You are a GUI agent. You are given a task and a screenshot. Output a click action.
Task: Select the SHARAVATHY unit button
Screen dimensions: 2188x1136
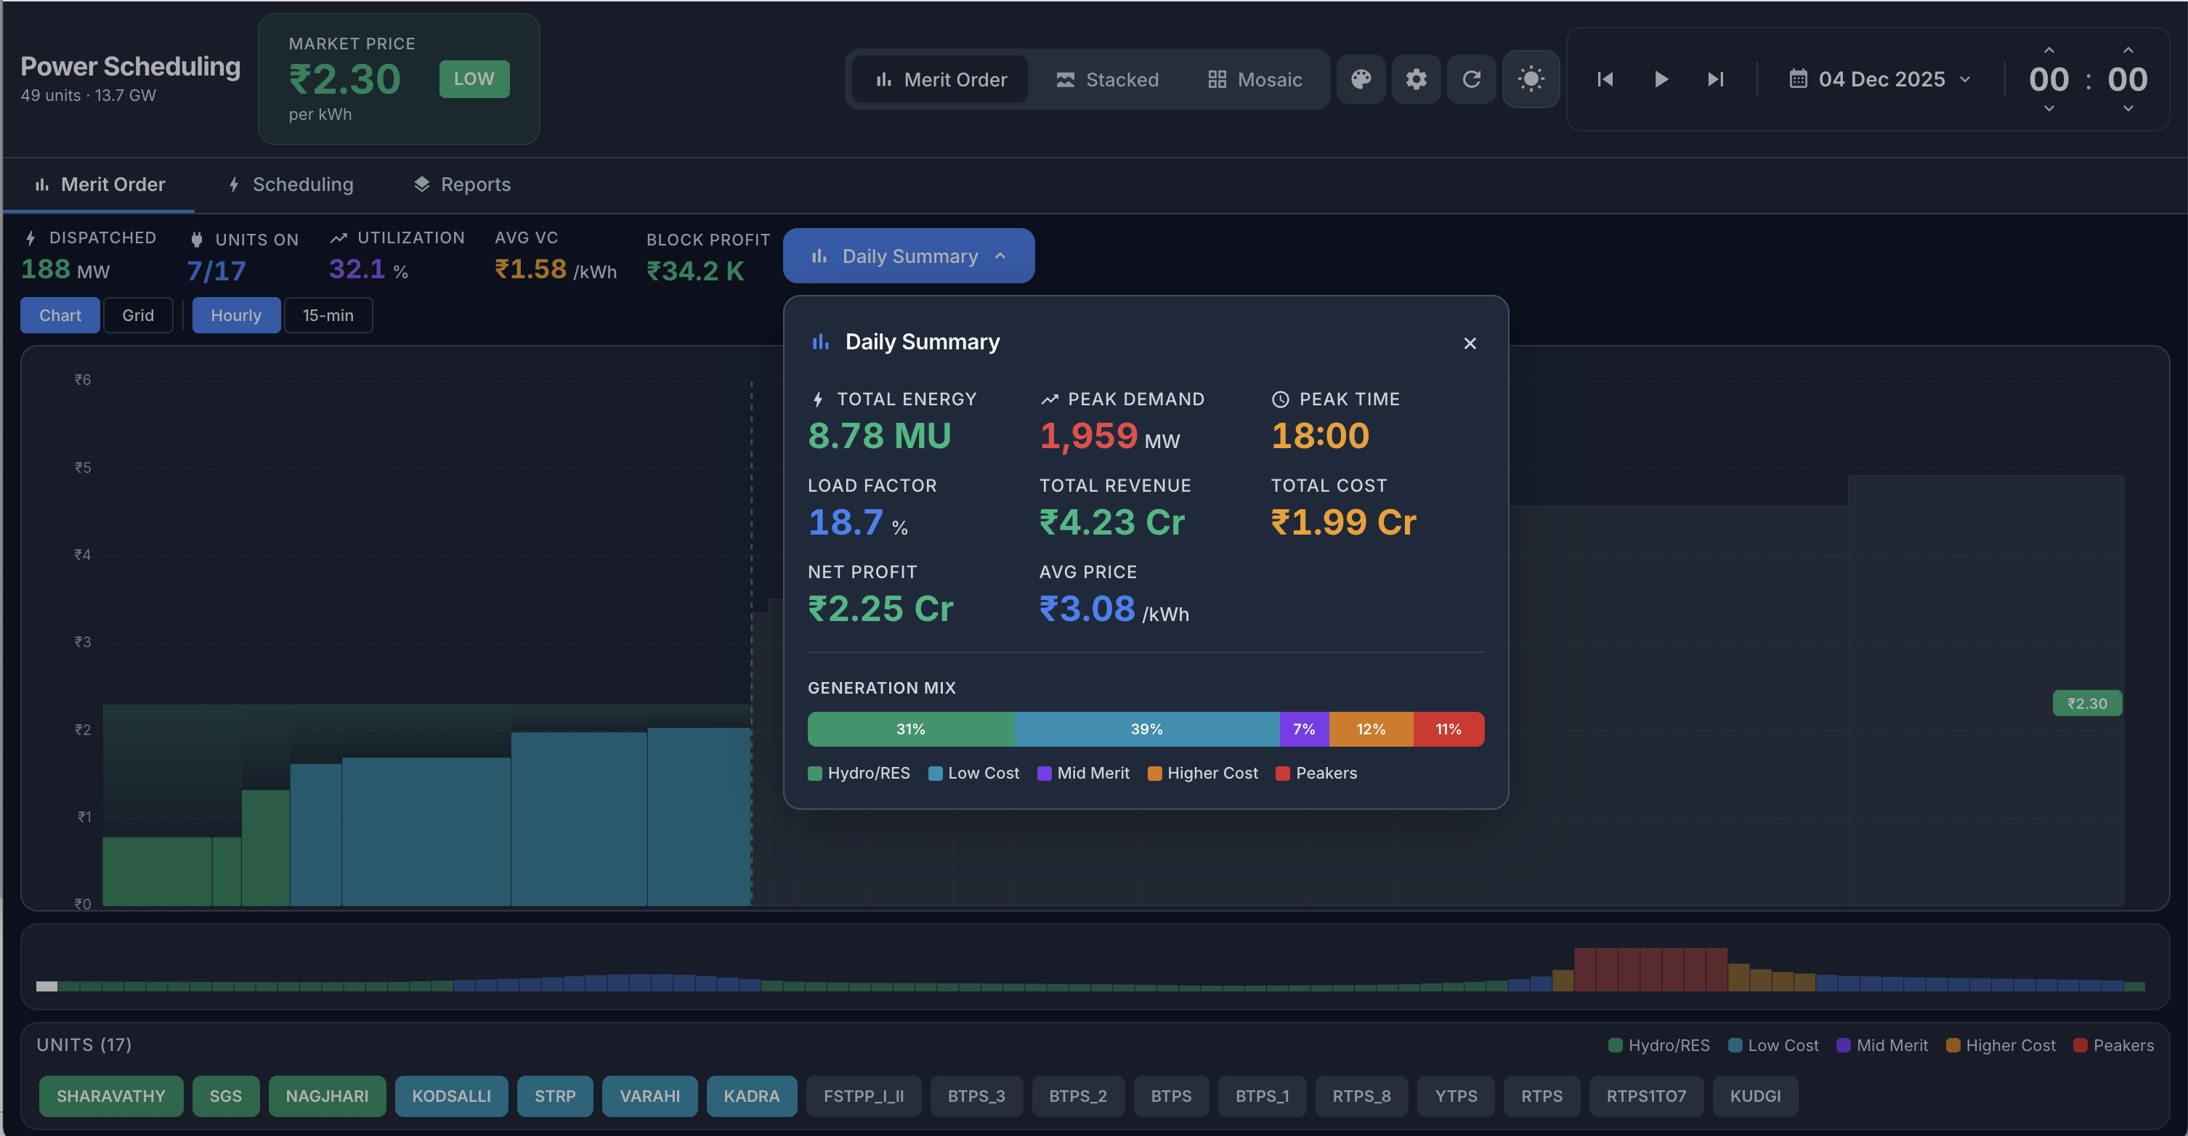110,1096
